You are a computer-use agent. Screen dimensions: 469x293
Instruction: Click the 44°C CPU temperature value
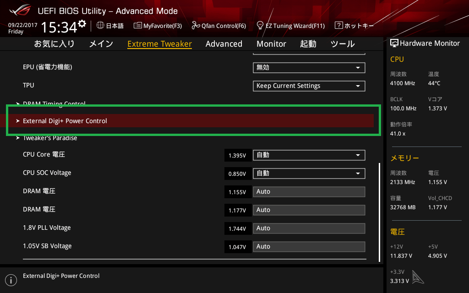pos(434,83)
